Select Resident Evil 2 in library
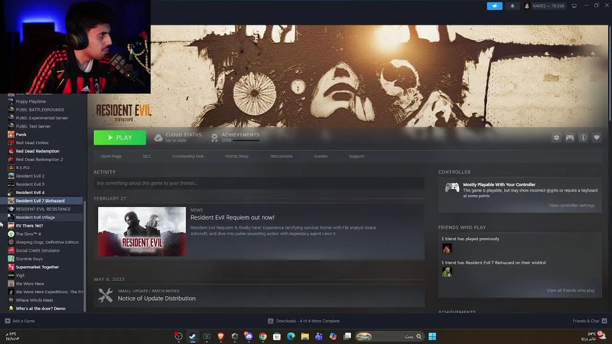This screenshot has width=612, height=344. point(30,176)
